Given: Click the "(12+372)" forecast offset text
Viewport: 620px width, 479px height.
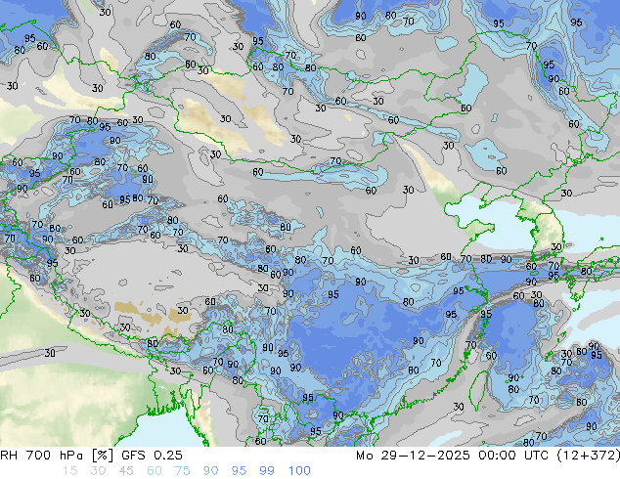Looking at the screenshot, I should pyautogui.click(x=589, y=456).
